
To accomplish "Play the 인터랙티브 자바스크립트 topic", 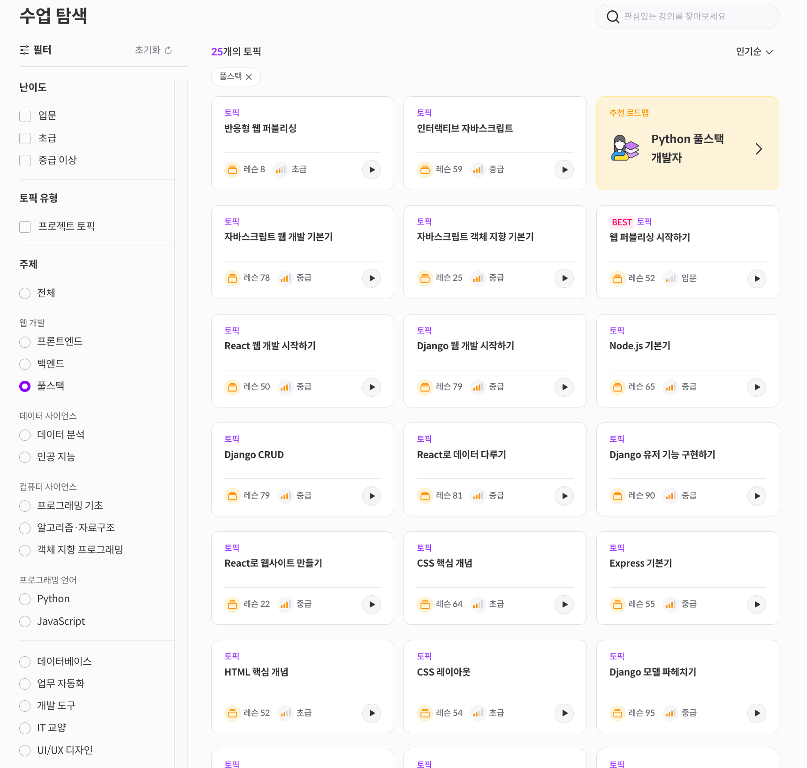I will pyautogui.click(x=564, y=170).
